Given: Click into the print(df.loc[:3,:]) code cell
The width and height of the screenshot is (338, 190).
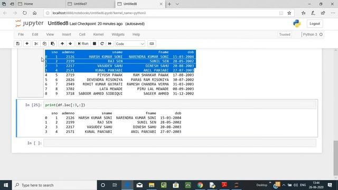Looking at the screenshot, I should pyautogui.click(x=180, y=105).
